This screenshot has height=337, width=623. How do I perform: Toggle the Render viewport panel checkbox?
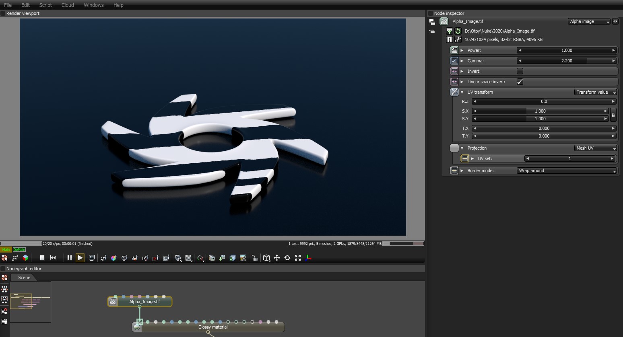click(3, 13)
